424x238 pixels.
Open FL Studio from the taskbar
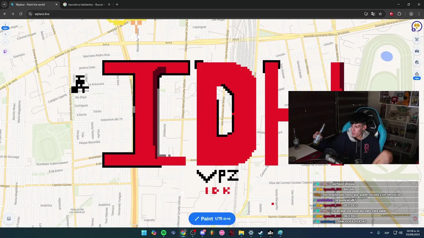pos(212,233)
